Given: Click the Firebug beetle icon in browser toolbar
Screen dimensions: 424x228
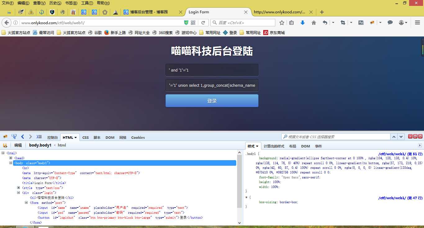Looking at the screenshot, I should tap(372, 23).
